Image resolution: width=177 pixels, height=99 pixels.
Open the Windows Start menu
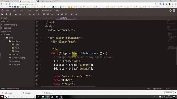click(2, 97)
